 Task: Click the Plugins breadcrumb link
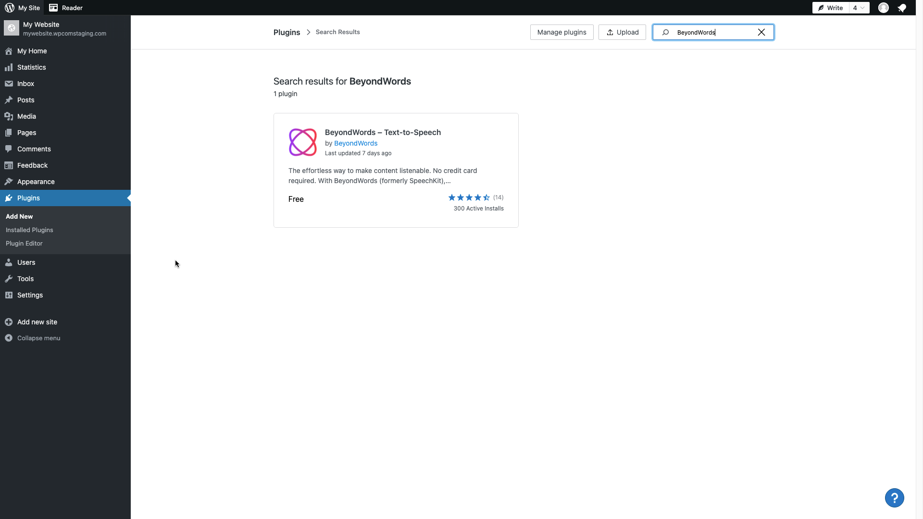coord(287,32)
